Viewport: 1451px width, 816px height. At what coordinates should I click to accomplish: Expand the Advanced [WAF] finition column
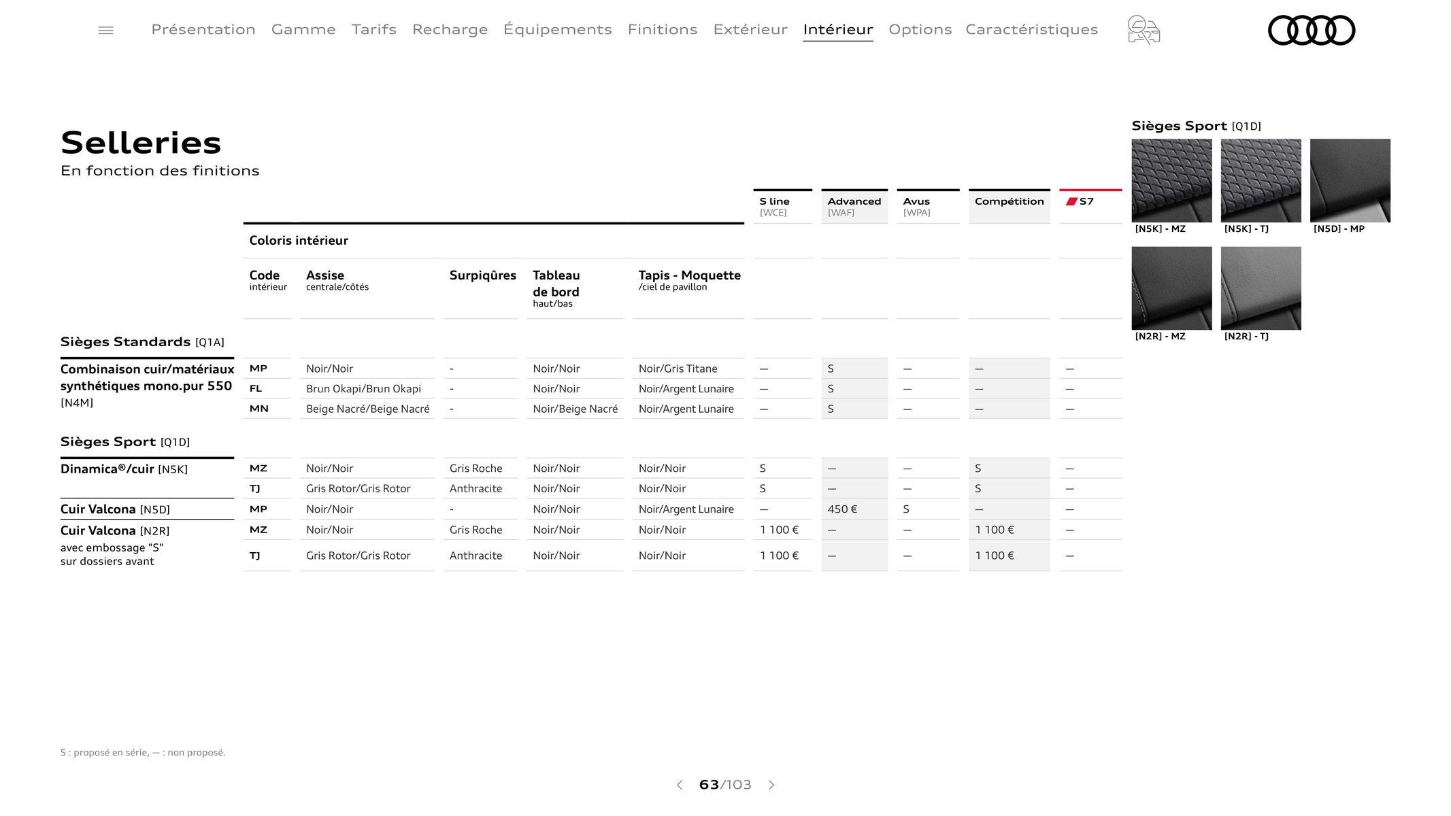tap(854, 205)
